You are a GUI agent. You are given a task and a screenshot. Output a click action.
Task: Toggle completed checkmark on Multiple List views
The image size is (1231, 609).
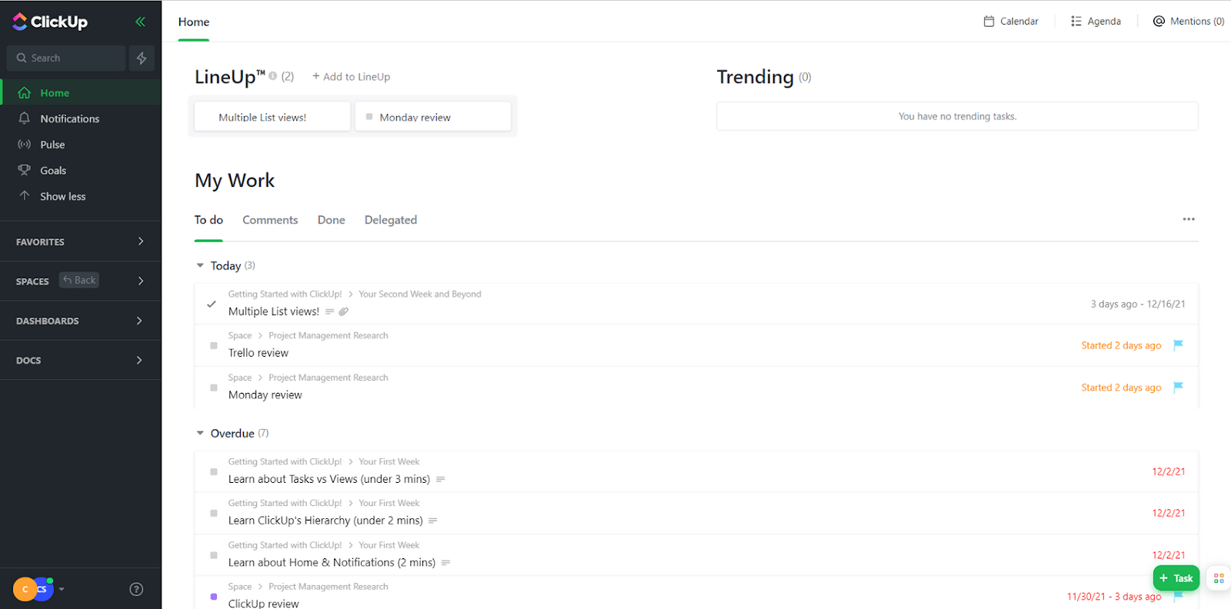[x=212, y=304]
